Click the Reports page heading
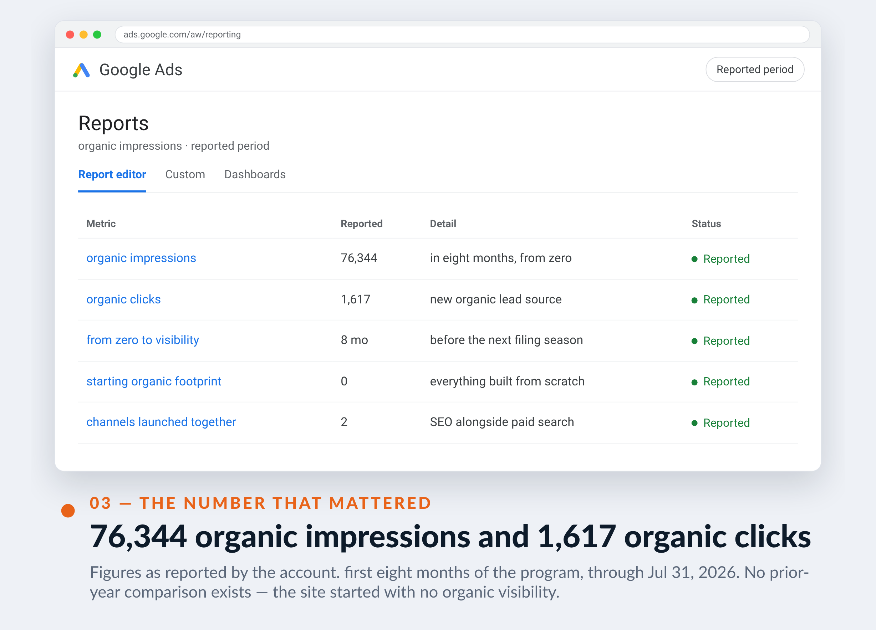The height and width of the screenshot is (630, 876). click(x=113, y=123)
